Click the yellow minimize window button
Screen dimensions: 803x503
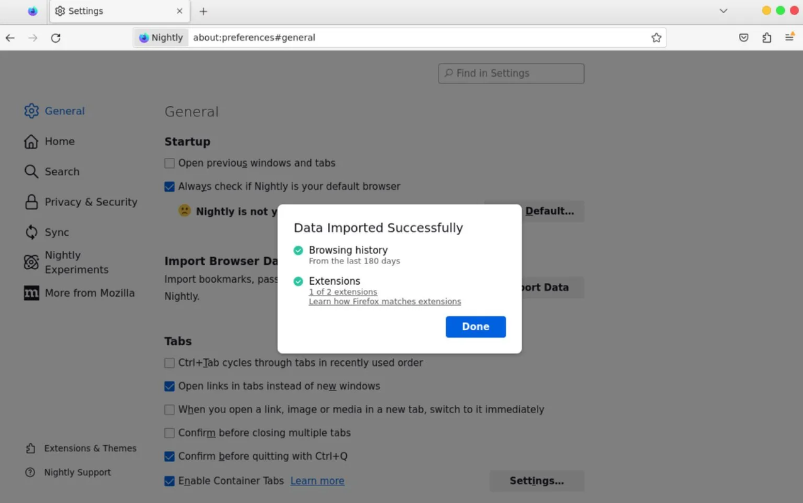766,11
